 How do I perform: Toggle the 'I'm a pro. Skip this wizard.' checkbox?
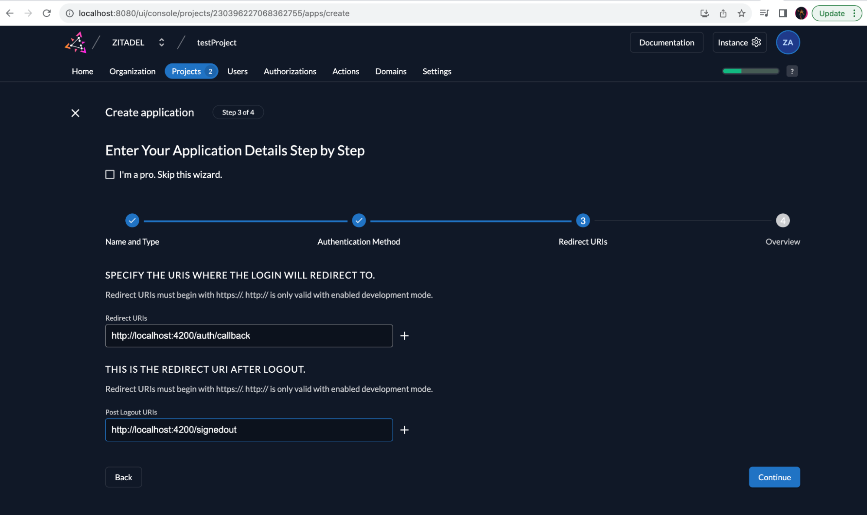point(110,174)
